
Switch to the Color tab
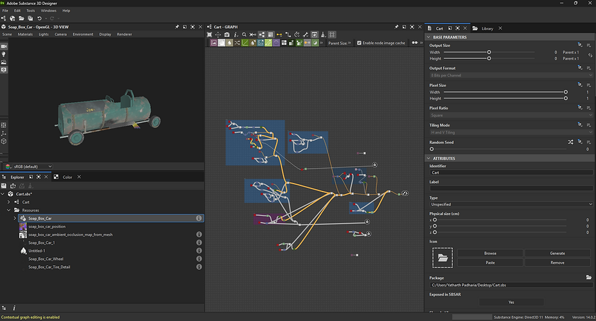coord(68,177)
